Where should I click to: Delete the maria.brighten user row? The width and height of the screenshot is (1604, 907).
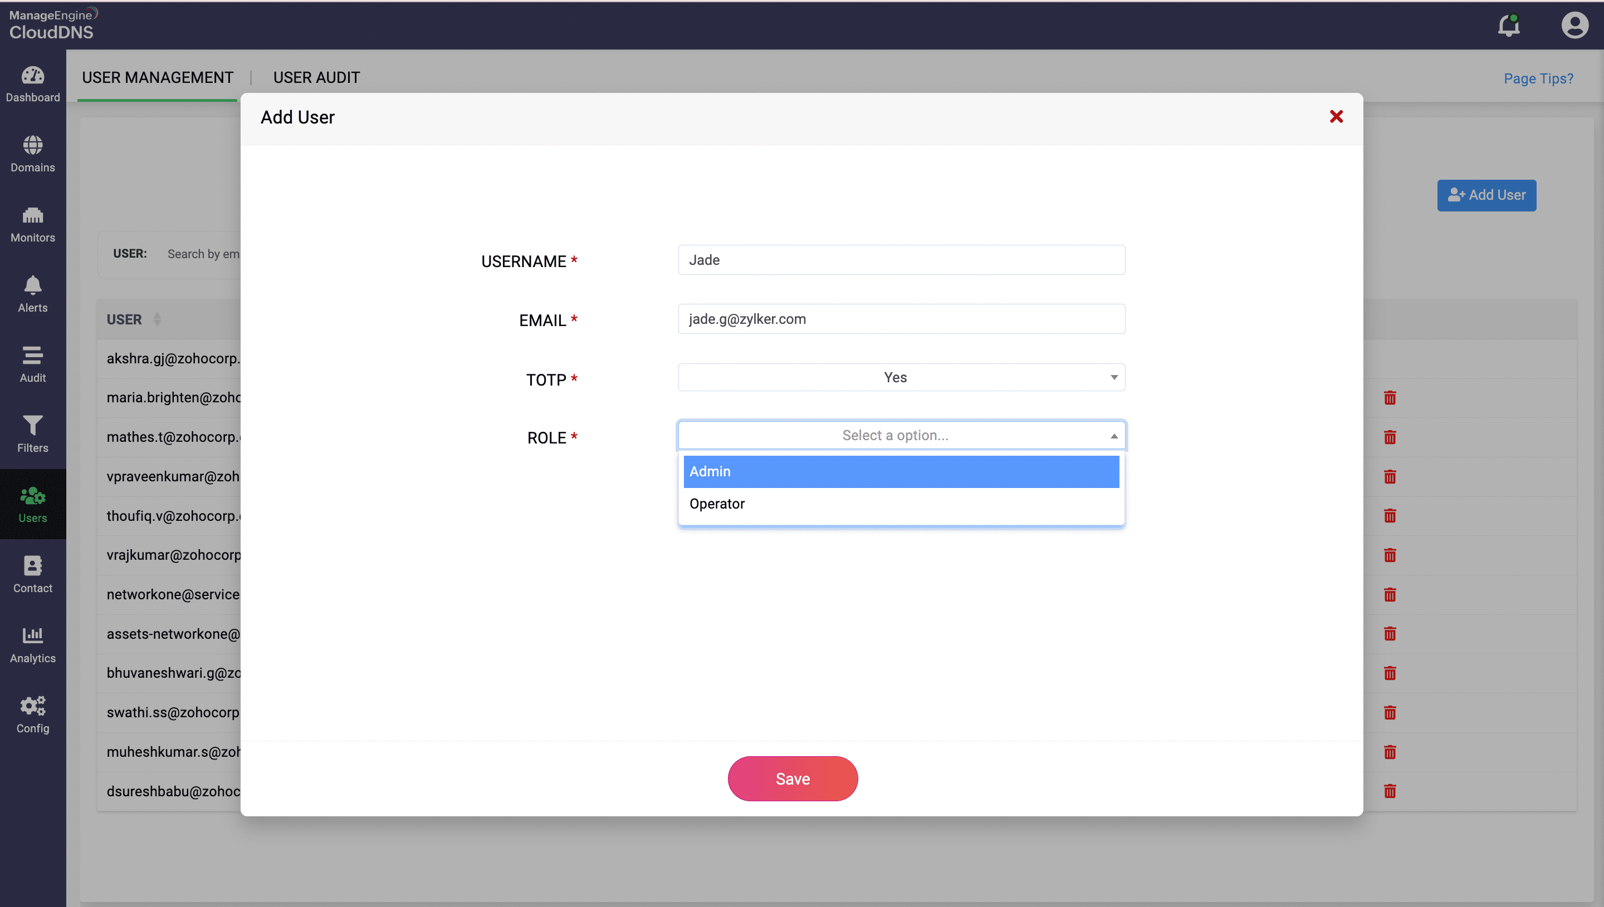(1390, 397)
